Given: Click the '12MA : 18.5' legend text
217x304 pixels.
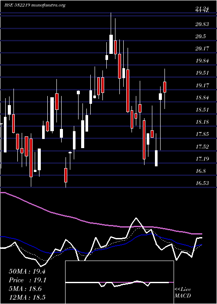Looking at the screenshot, I should 27,297.
